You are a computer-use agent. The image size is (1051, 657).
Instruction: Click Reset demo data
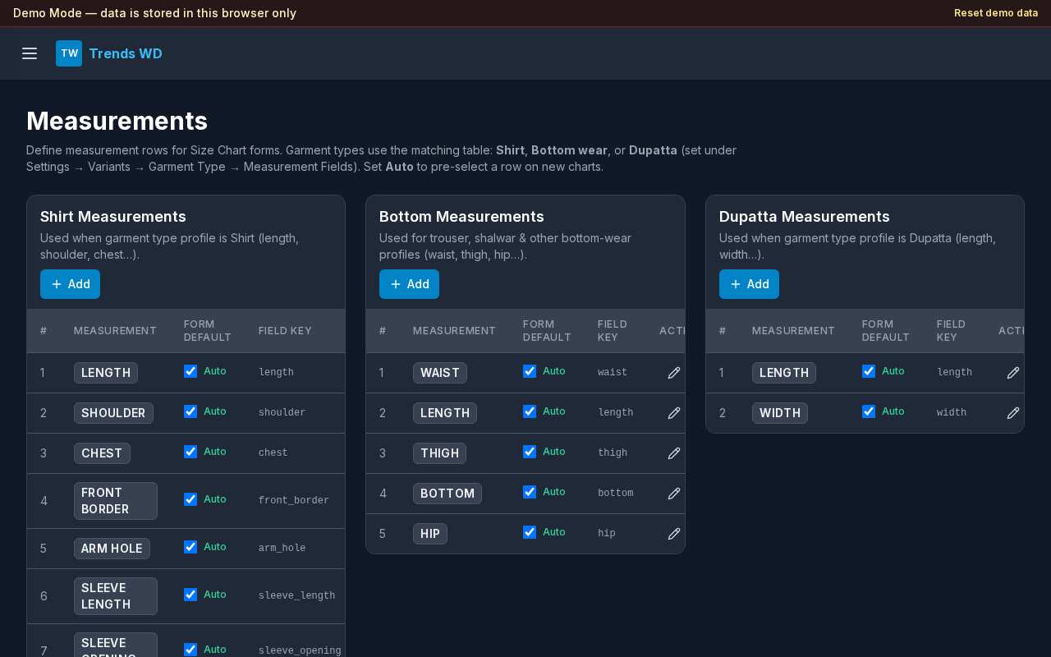click(x=996, y=13)
